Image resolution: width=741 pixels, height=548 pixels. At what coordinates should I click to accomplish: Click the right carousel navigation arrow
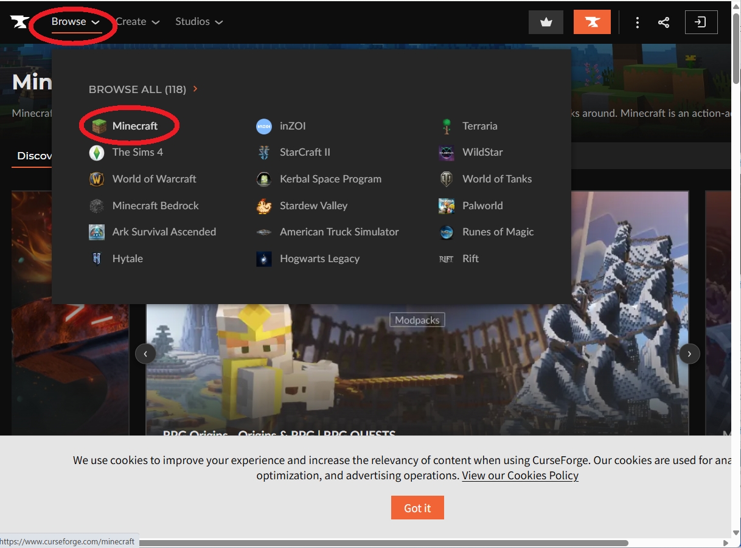click(689, 353)
